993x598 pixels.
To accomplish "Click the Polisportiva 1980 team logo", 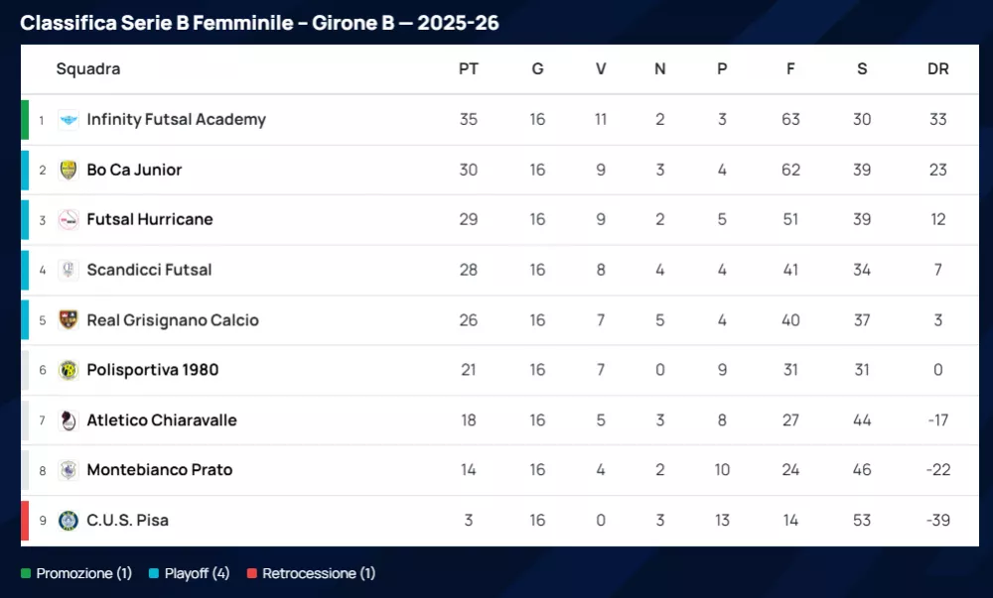I will pyautogui.click(x=69, y=370).
